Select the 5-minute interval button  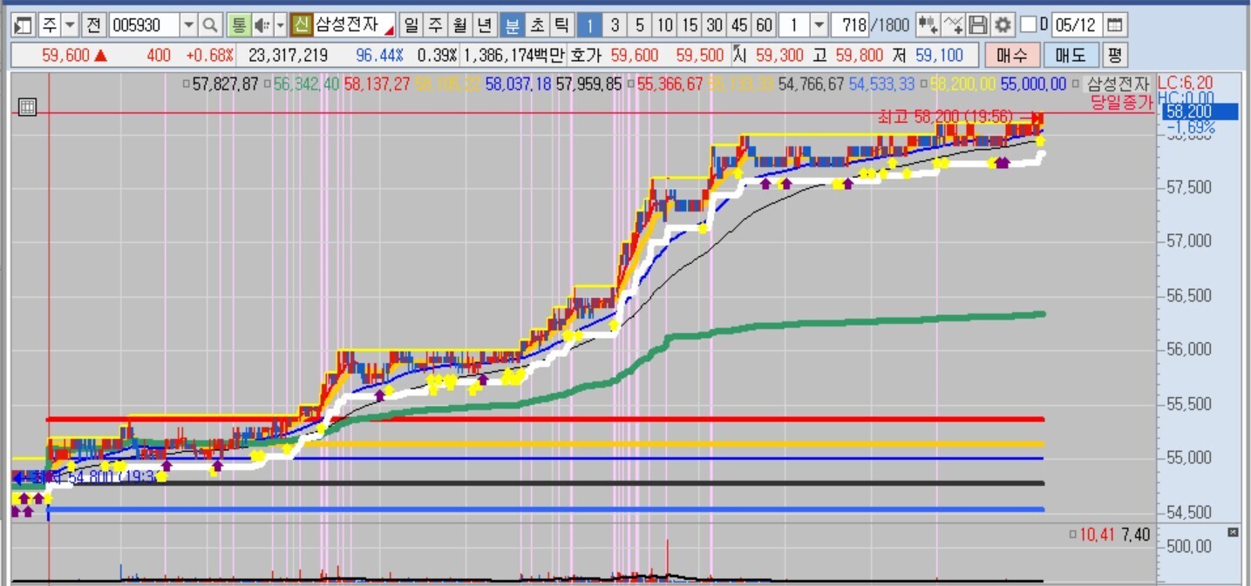[640, 24]
